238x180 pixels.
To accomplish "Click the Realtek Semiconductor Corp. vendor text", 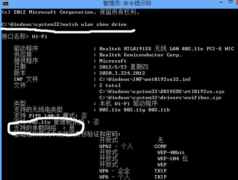I will point(140,55).
